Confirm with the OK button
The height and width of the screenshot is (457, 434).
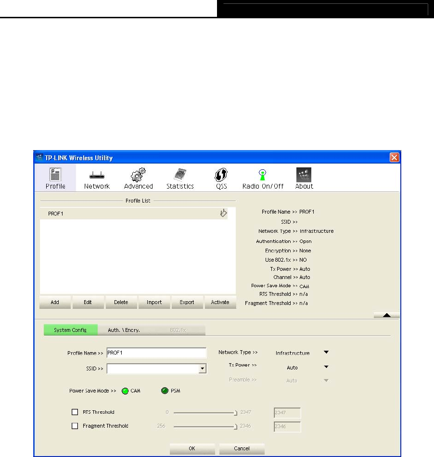click(192, 448)
